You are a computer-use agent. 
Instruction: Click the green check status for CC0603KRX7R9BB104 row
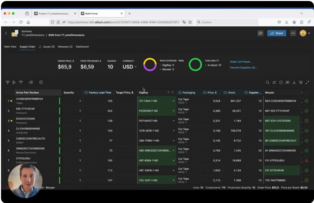pyautogui.click(x=306, y=101)
